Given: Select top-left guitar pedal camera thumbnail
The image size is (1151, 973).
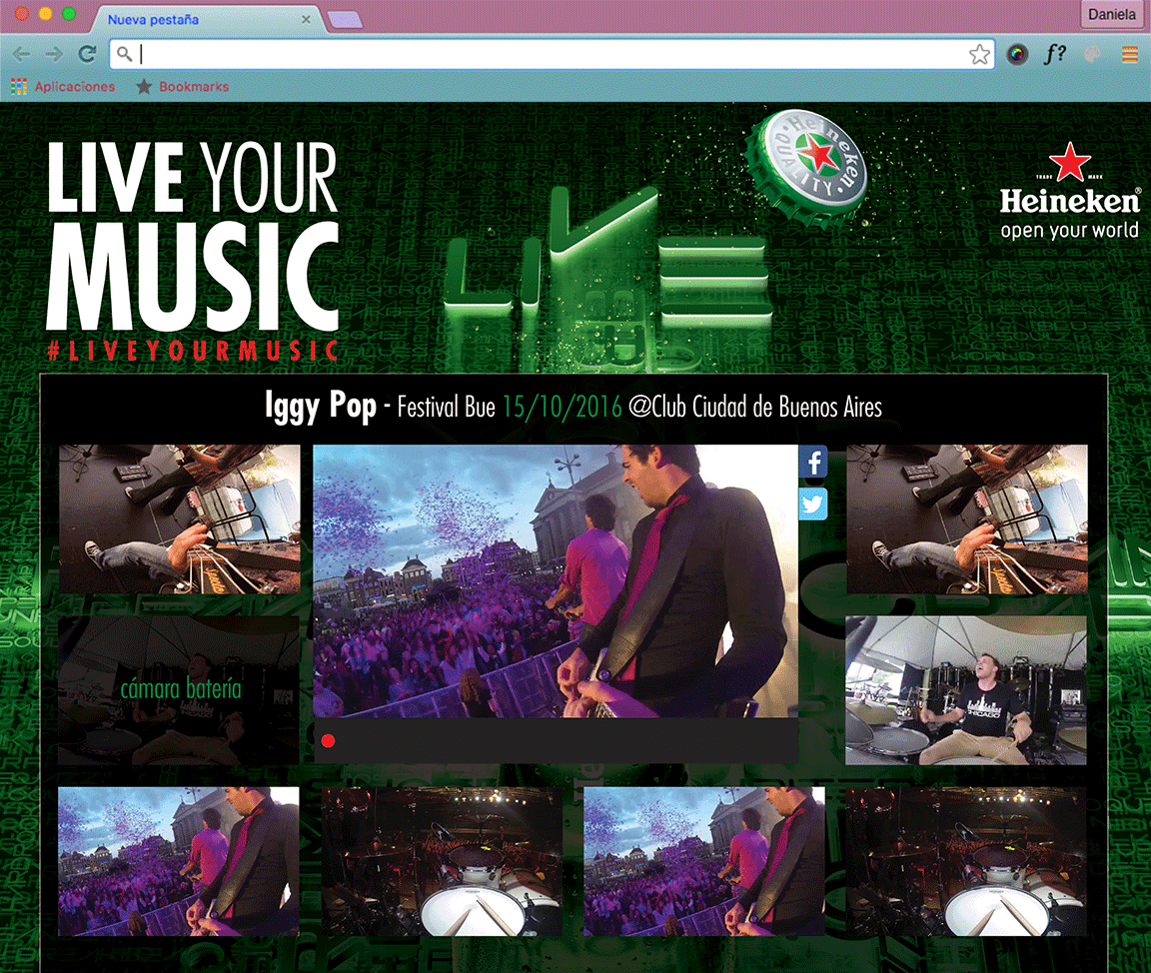Looking at the screenshot, I should 180,518.
